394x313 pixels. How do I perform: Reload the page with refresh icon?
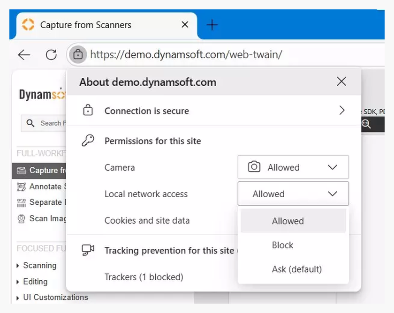(51, 55)
